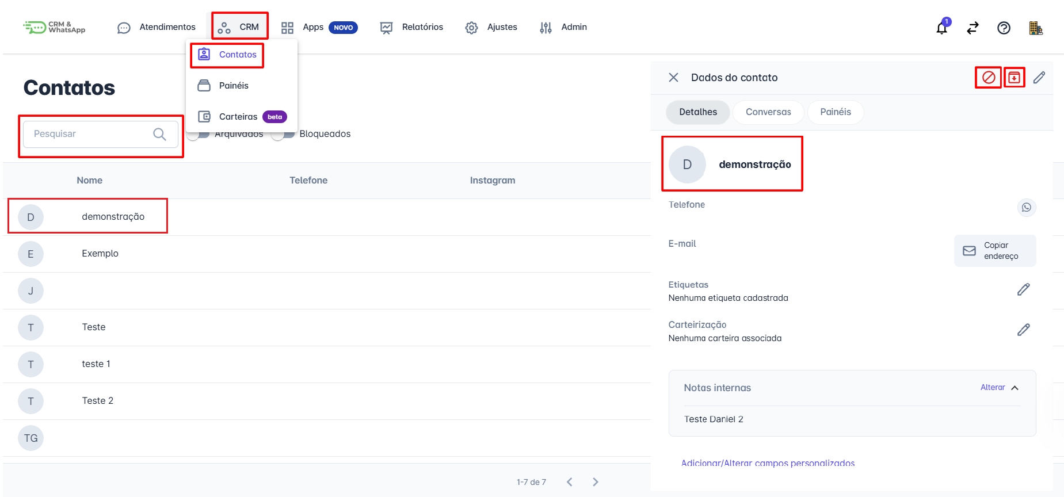Click the T avatar for Teste 2
The width and height of the screenshot is (1064, 497).
point(30,401)
